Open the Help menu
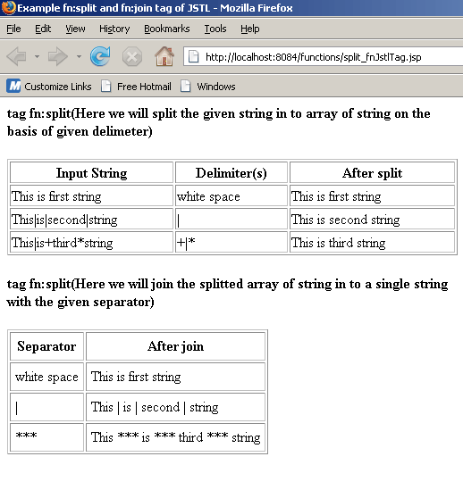The image size is (463, 490). tap(249, 29)
